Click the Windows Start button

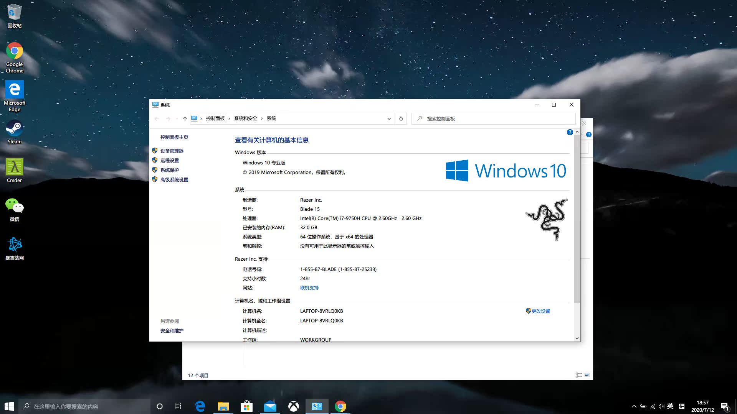[9, 406]
